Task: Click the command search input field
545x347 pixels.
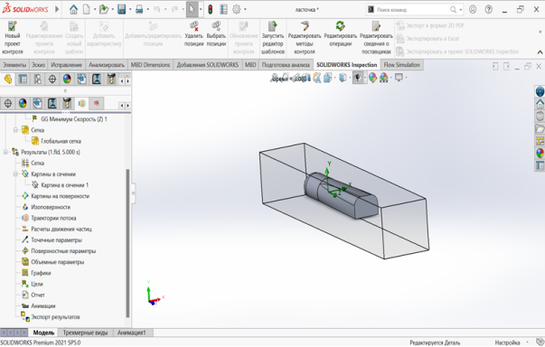Action: point(412,10)
